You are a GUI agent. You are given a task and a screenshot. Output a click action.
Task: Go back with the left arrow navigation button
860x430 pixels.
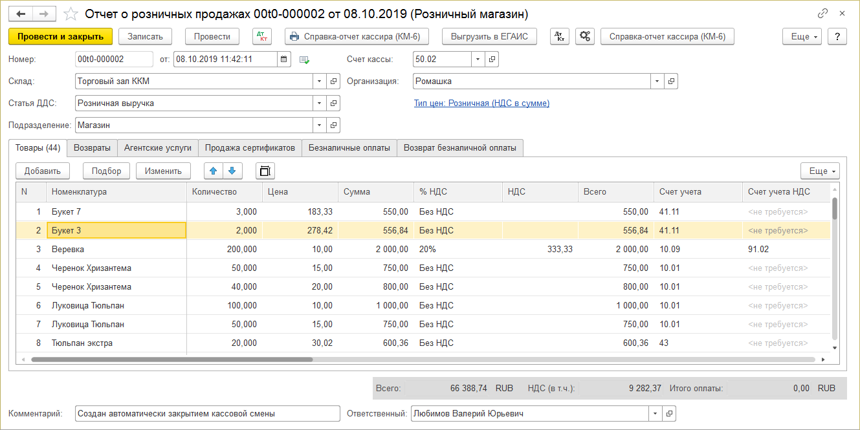coord(21,14)
